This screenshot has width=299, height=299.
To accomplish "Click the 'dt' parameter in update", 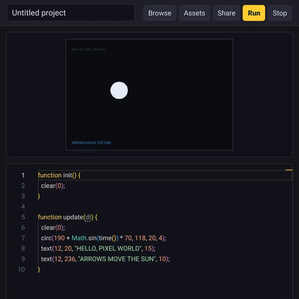I will tap(88, 217).
